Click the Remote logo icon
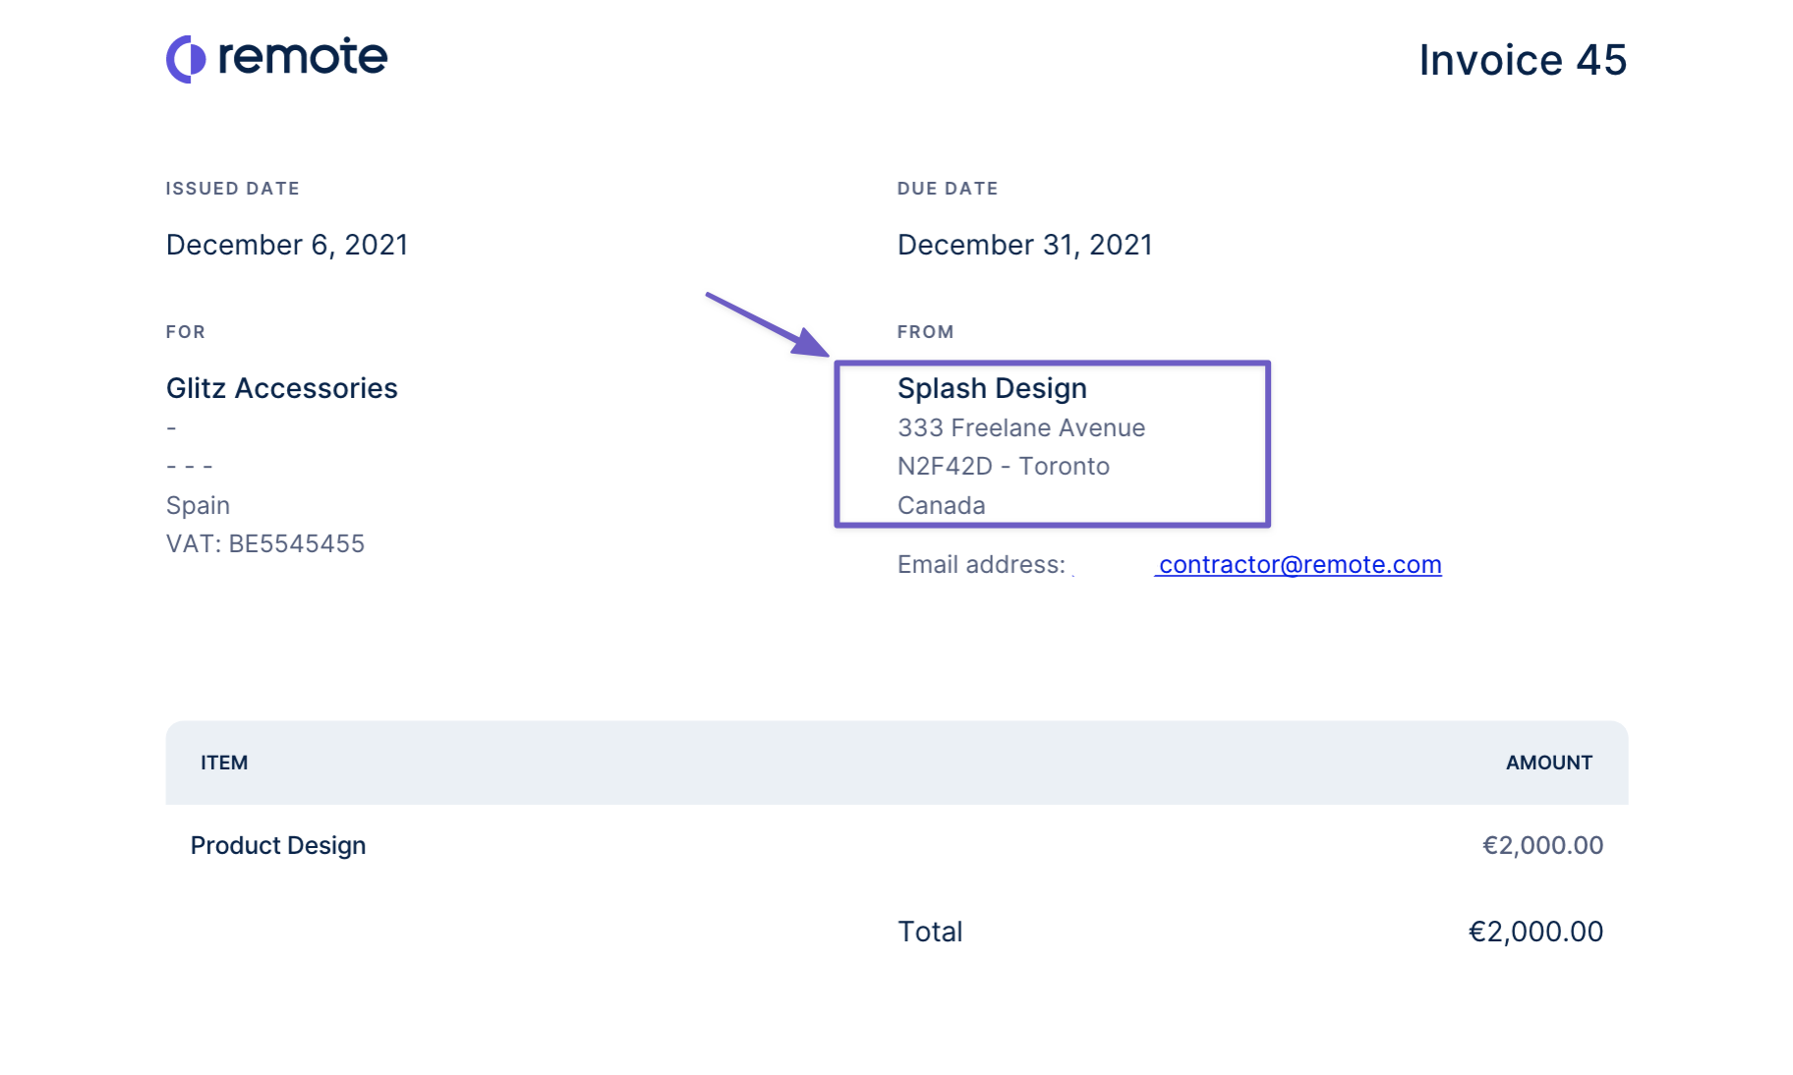This screenshot has height=1075, width=1793. pos(186,59)
